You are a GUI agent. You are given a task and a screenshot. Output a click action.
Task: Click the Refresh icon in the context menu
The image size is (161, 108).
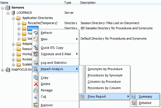click(36, 33)
